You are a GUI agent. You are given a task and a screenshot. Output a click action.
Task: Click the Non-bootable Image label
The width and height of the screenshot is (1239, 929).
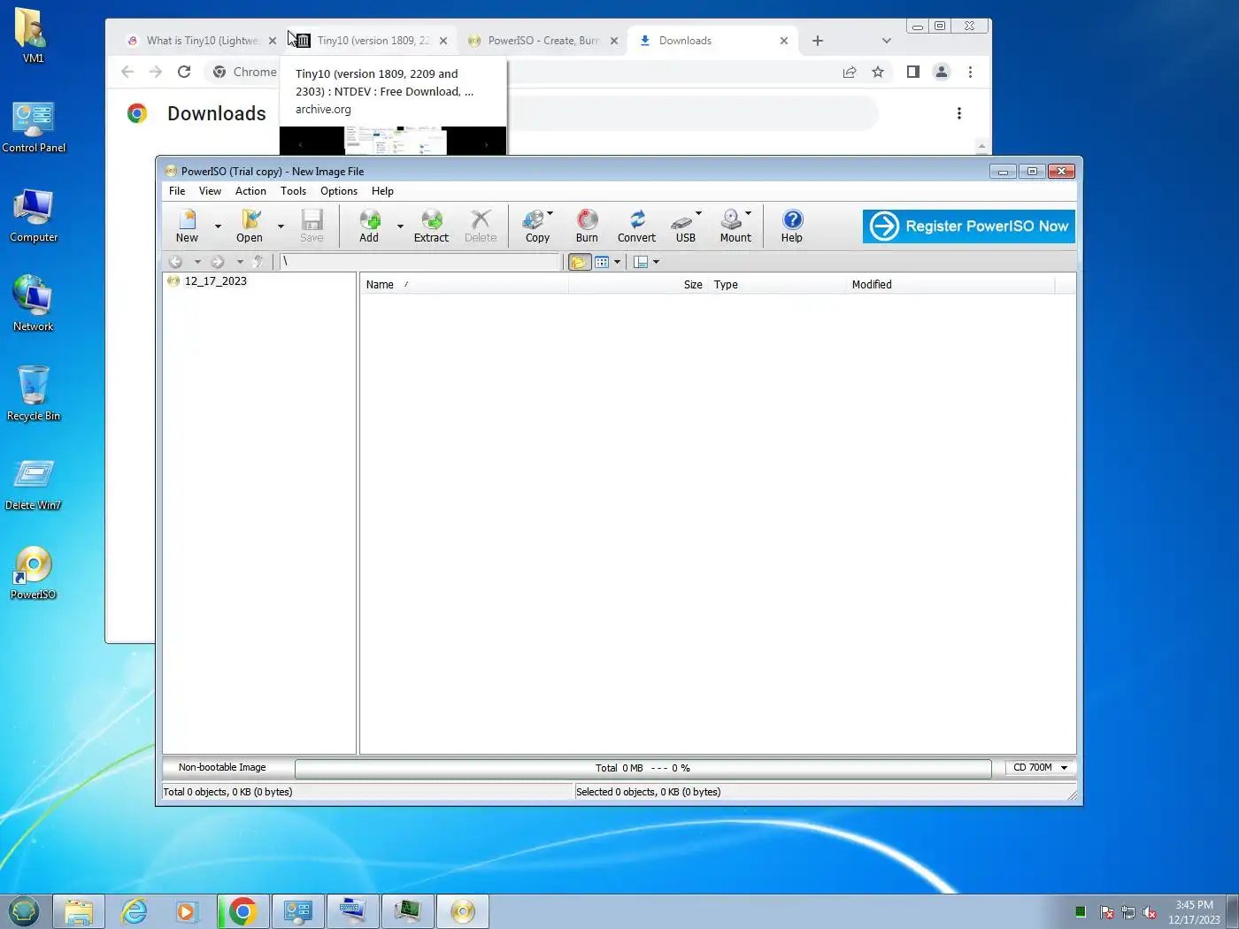[x=222, y=767]
